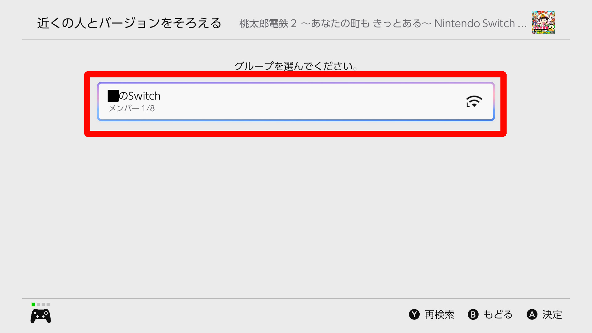
Task: Click the controller icon at bottom left
Action: (41, 316)
